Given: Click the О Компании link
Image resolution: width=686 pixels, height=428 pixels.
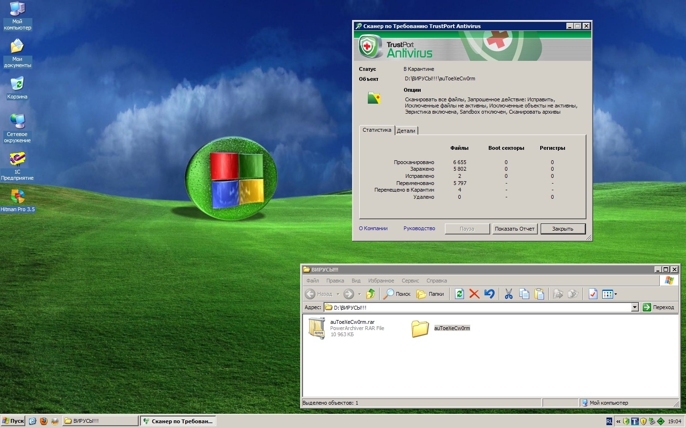Looking at the screenshot, I should click(373, 228).
